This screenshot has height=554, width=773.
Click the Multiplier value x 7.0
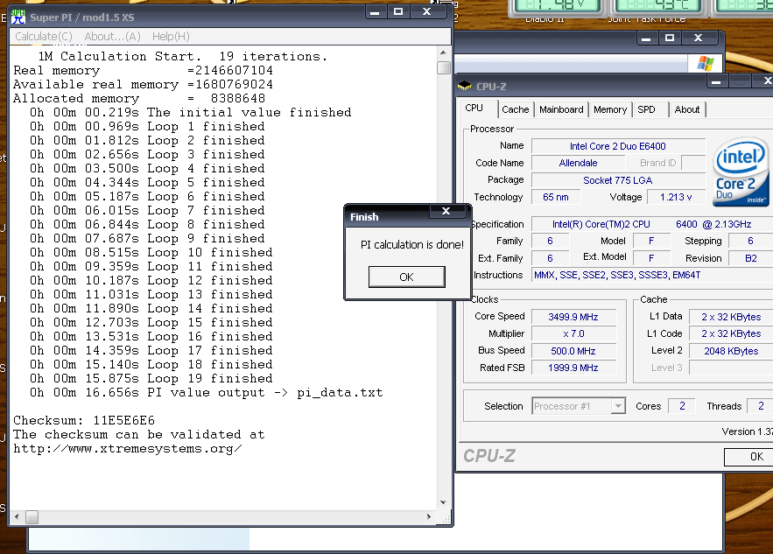point(573,333)
